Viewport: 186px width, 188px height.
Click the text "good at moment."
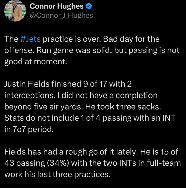(36, 61)
